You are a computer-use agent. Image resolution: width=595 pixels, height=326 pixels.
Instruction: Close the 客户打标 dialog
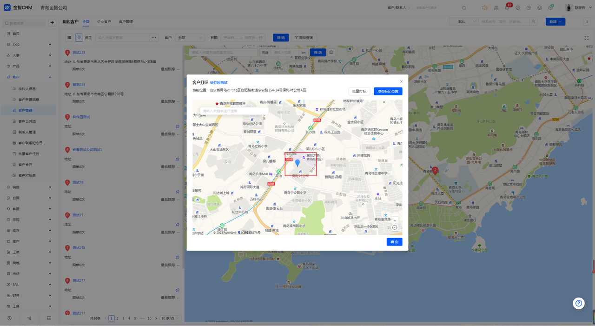click(402, 82)
